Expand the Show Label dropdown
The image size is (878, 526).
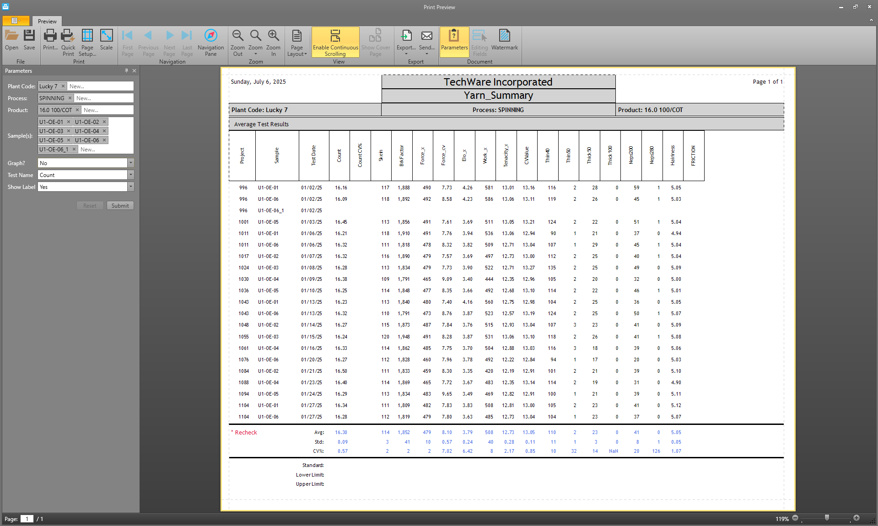point(131,187)
